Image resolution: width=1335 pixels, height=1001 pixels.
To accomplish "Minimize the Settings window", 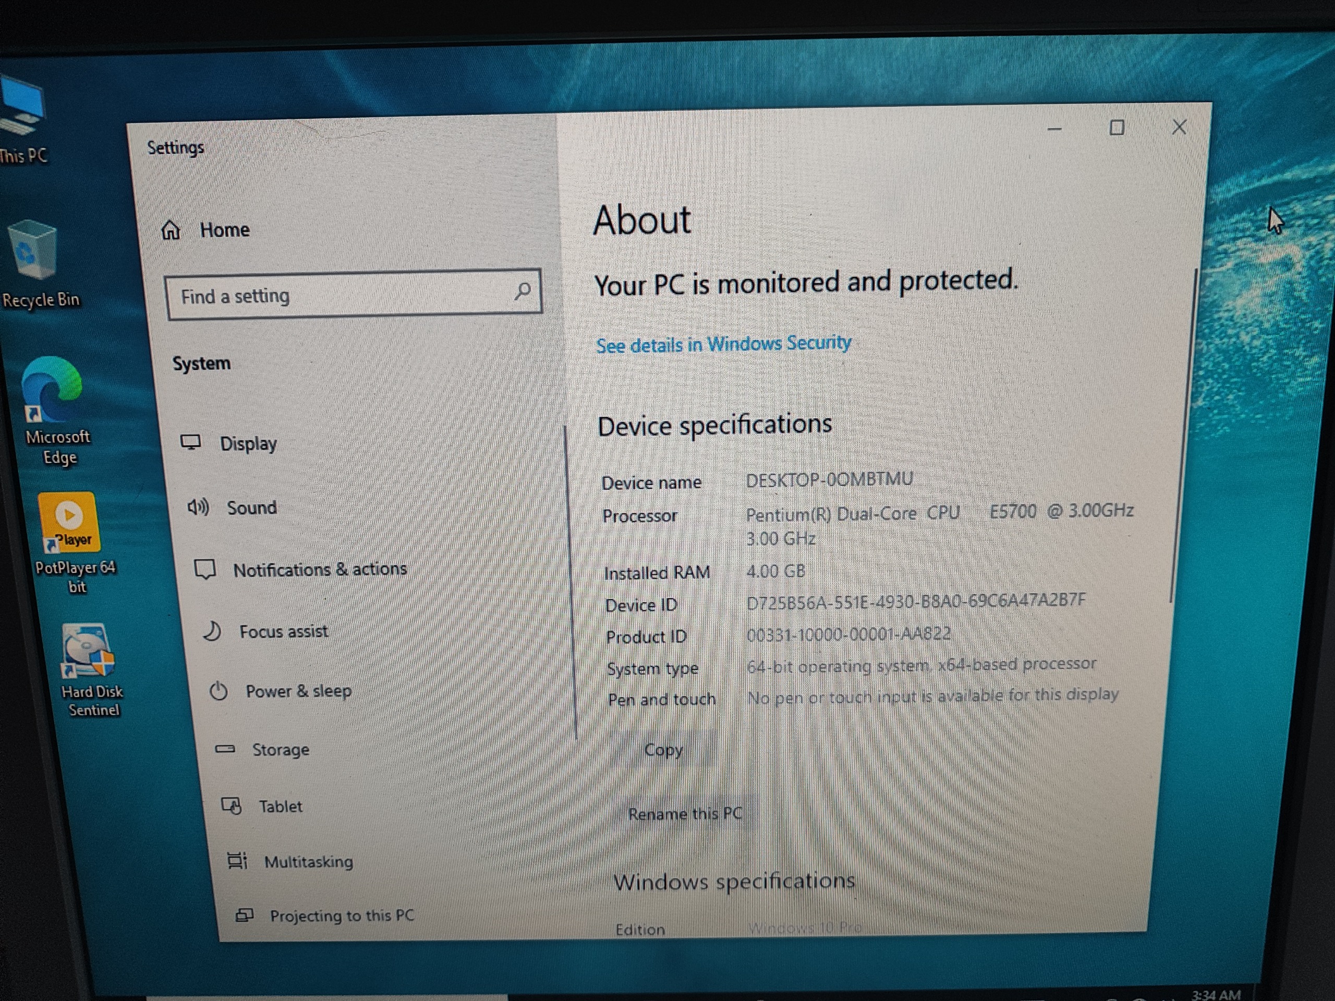I will pos(1054,129).
